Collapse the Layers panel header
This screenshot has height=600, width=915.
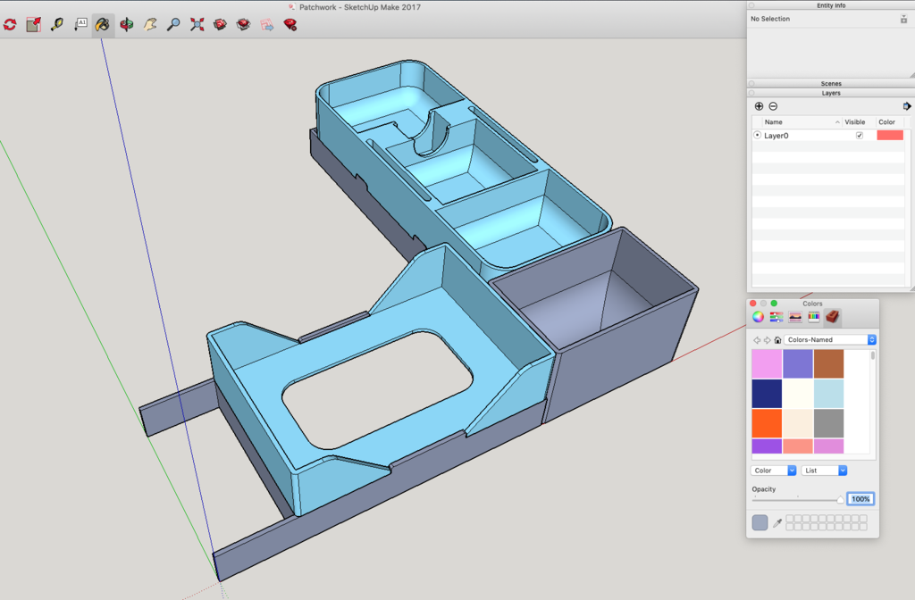(x=830, y=93)
